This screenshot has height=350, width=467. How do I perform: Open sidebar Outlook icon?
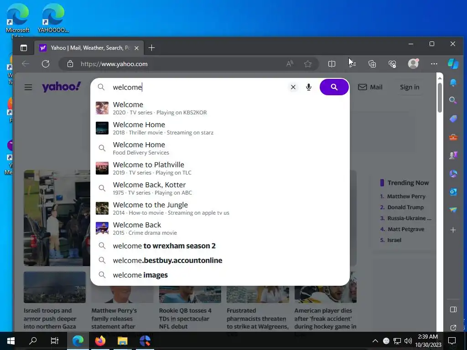(453, 192)
